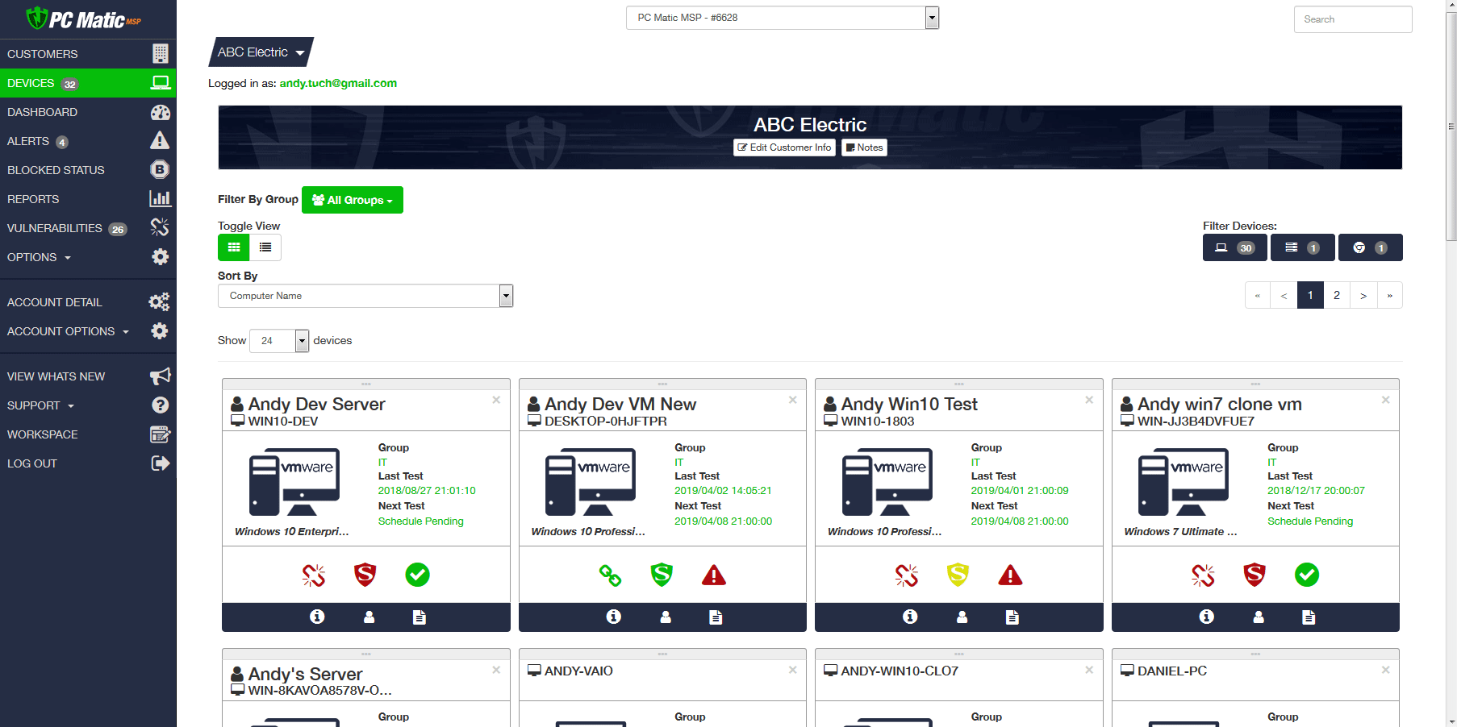1457x727 pixels.
Task: Select Dashboard in the sidebar
Action: 88,112
